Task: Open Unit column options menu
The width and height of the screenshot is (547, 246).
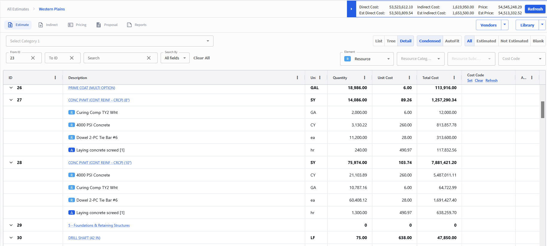Action: (x=320, y=78)
